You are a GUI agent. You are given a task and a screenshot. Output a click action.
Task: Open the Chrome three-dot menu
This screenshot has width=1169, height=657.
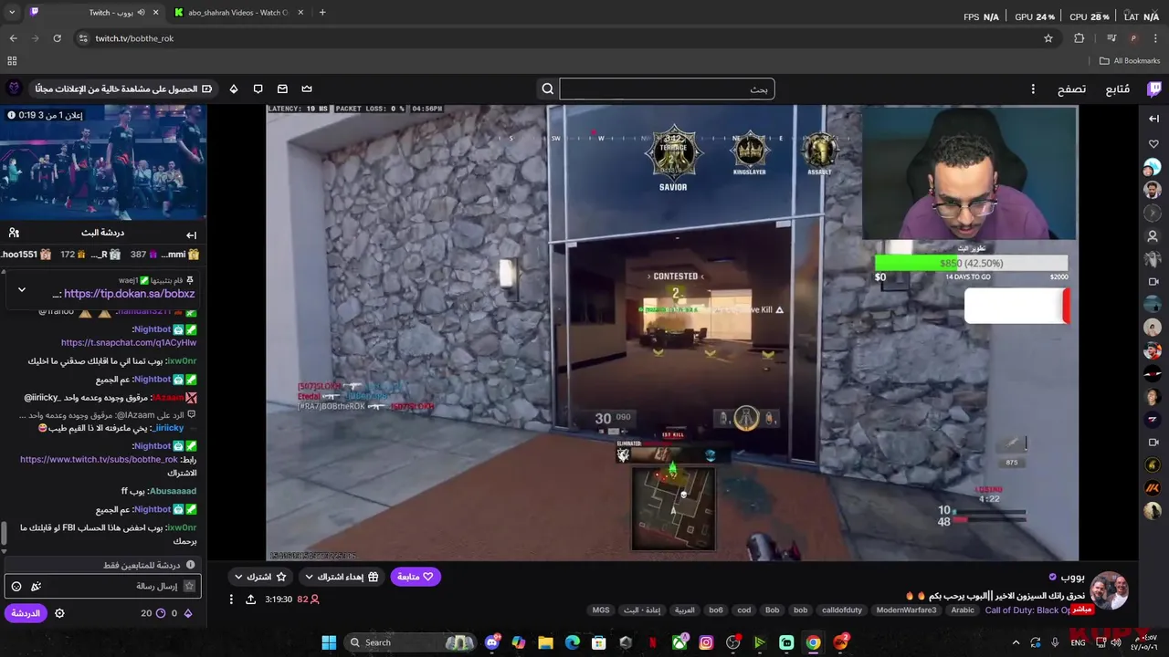(1155, 38)
